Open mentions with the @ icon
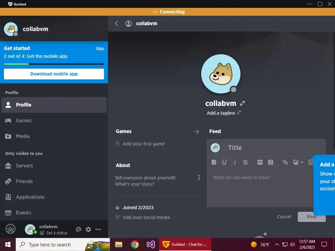The width and height of the screenshot is (335, 251). click(79, 229)
